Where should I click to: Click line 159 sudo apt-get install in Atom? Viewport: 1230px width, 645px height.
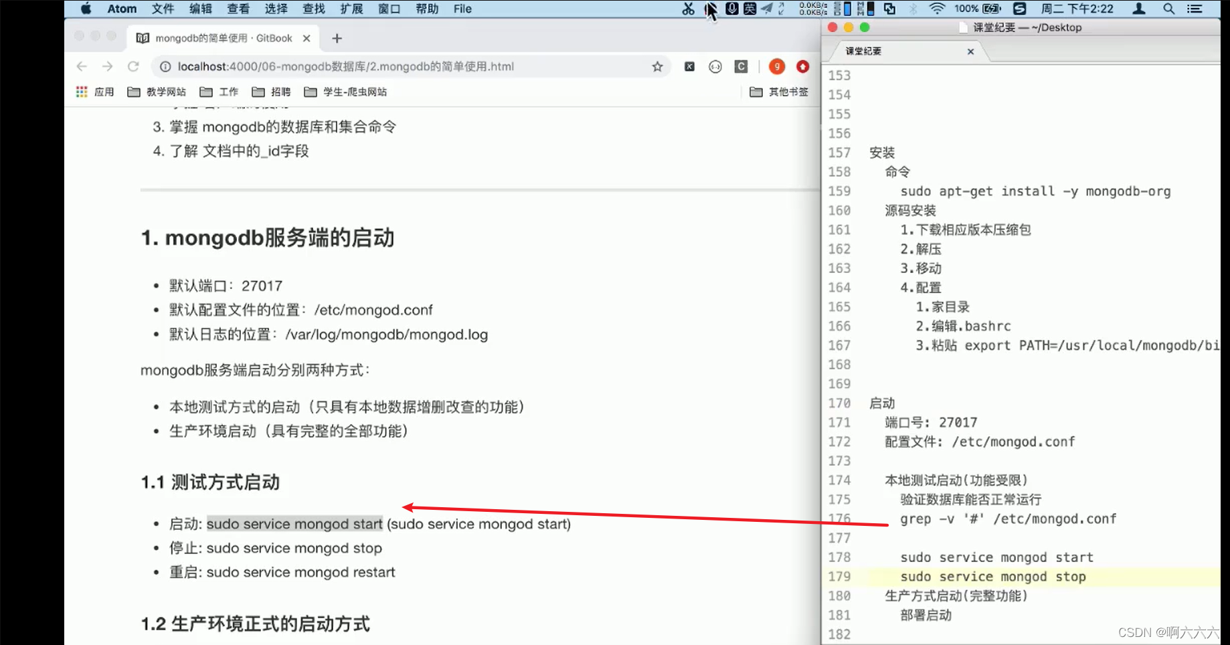1035,191
